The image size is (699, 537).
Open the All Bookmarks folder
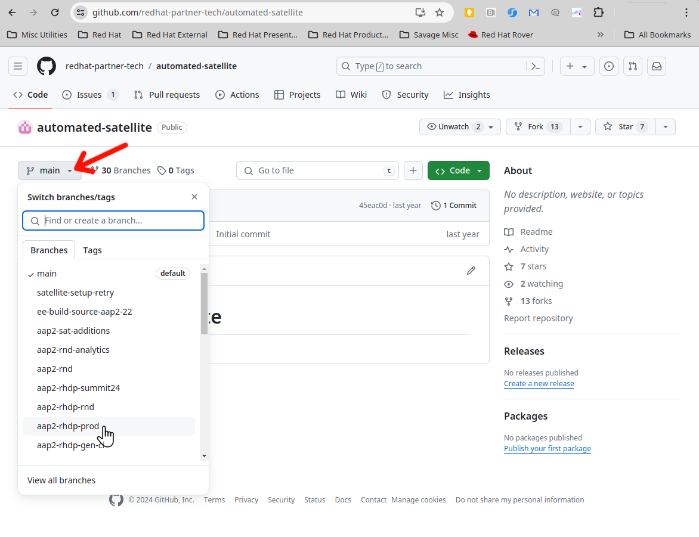[x=657, y=35]
